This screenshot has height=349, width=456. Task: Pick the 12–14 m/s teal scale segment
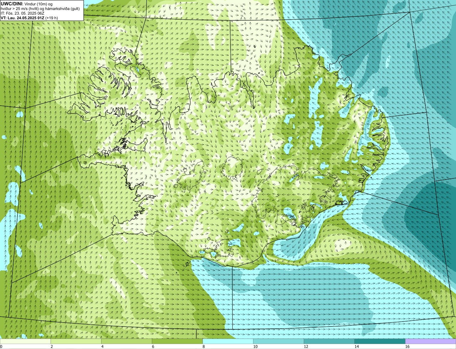tap(329, 341)
